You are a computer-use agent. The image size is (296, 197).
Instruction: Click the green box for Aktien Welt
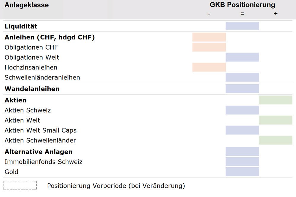coord(276,120)
